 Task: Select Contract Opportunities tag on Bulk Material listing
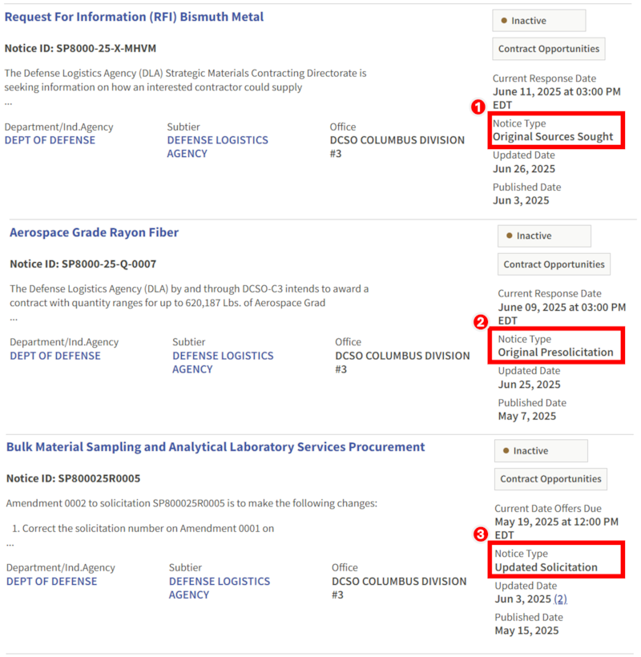click(x=550, y=478)
